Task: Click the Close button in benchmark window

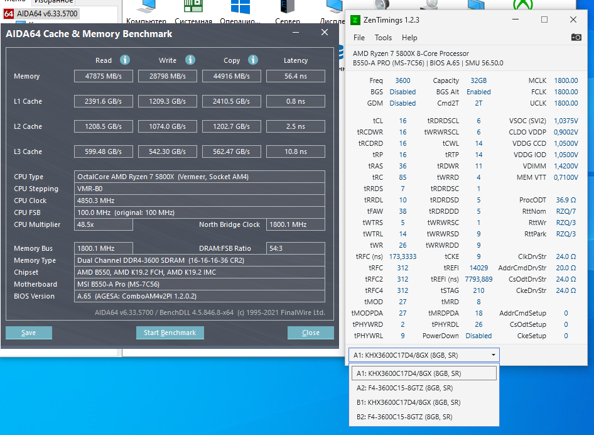Action: [x=311, y=333]
